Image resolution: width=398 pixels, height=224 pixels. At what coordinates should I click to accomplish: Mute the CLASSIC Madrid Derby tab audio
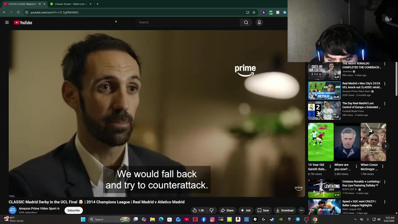tap(39, 4)
